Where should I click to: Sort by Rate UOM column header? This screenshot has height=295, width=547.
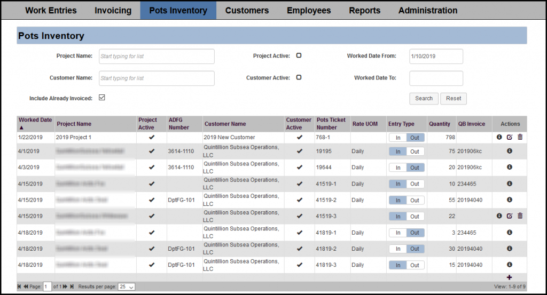tap(365, 124)
